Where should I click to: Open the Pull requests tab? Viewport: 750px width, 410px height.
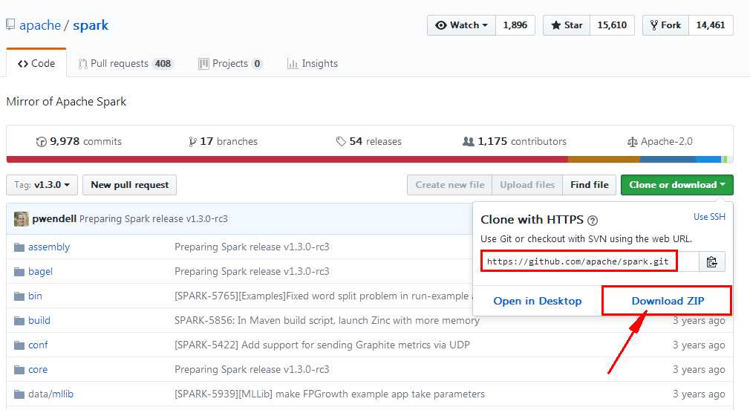pos(125,64)
